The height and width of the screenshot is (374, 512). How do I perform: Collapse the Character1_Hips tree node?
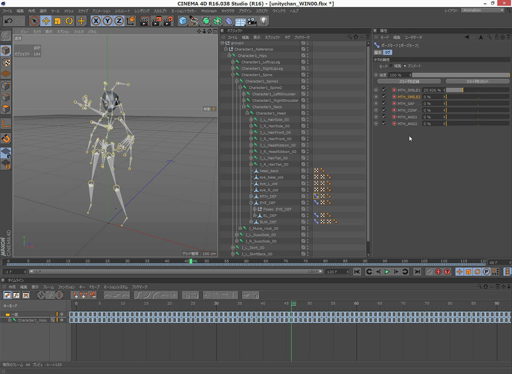pos(229,55)
